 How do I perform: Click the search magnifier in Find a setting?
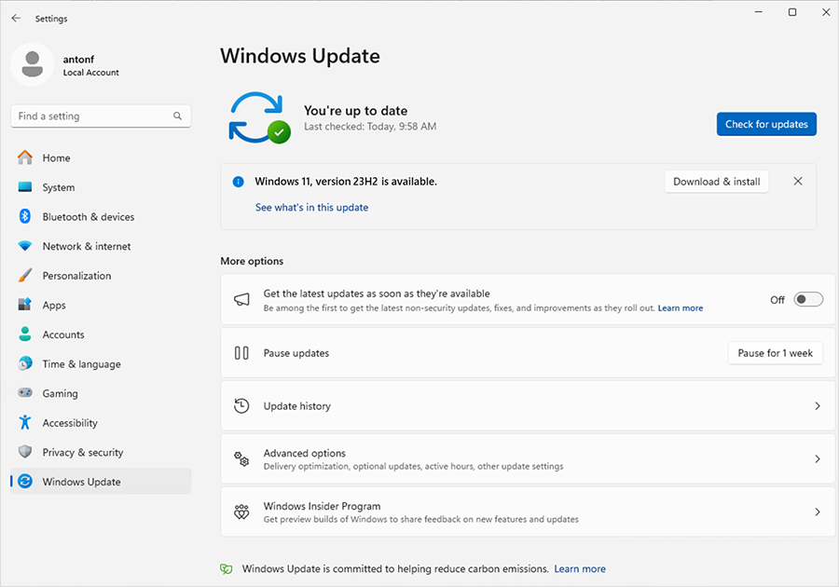(177, 116)
